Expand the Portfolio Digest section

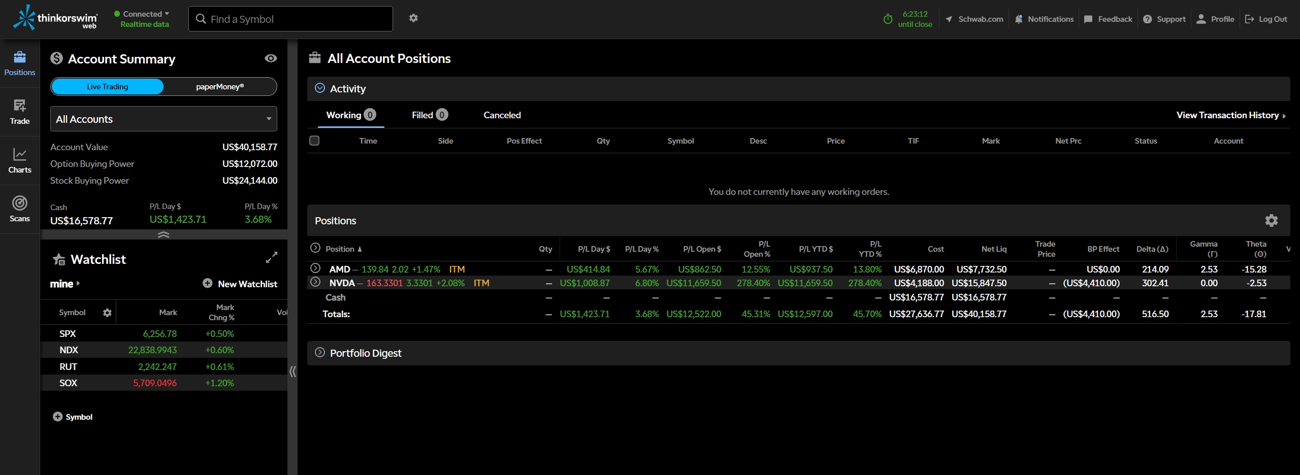coord(320,353)
